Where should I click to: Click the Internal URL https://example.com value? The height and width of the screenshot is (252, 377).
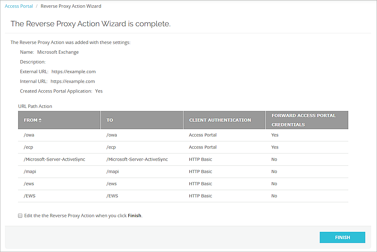73,81
